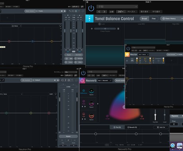
Task: Open the Bass Heavy target dropdown
Action: [172, 19]
